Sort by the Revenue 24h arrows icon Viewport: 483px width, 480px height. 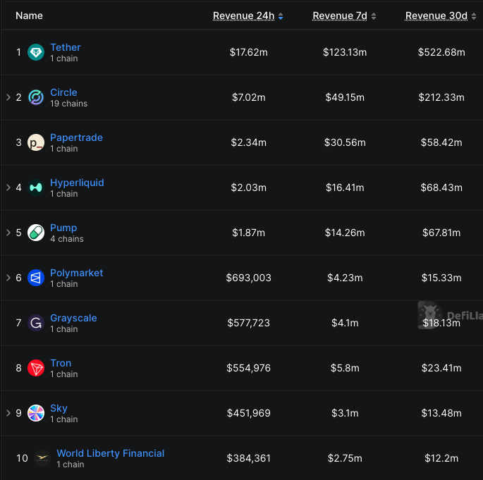[281, 16]
